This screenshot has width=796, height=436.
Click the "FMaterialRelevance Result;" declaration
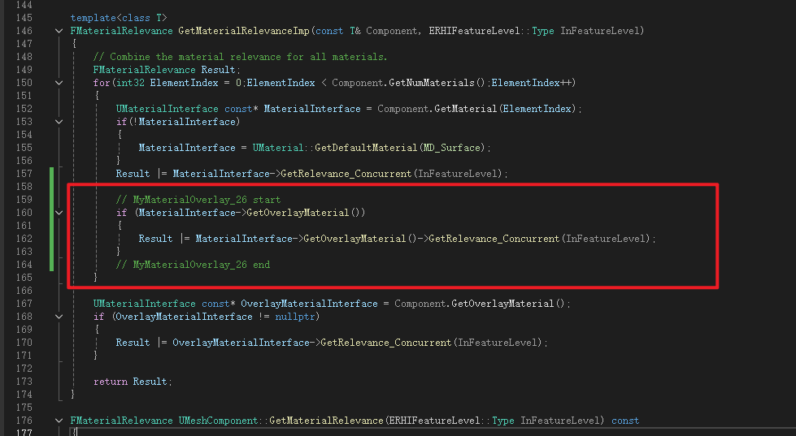tap(159, 70)
